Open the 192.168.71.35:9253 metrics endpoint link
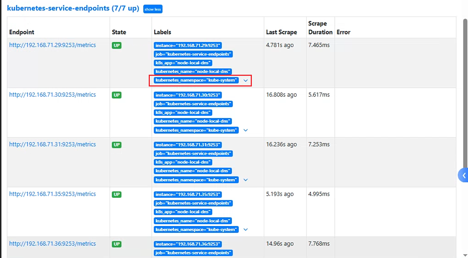This screenshot has height=258, width=468. (x=52, y=194)
